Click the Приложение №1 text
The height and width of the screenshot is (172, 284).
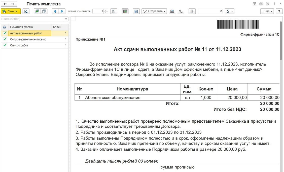point(90,39)
